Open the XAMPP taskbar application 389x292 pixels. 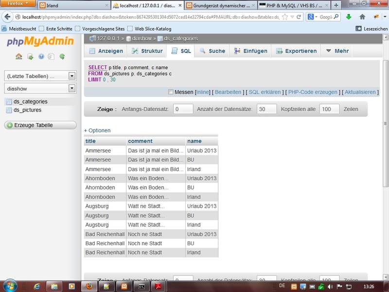point(124,287)
